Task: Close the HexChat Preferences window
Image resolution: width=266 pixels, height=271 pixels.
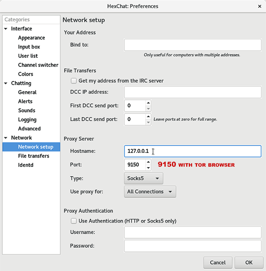Action: point(260,6)
